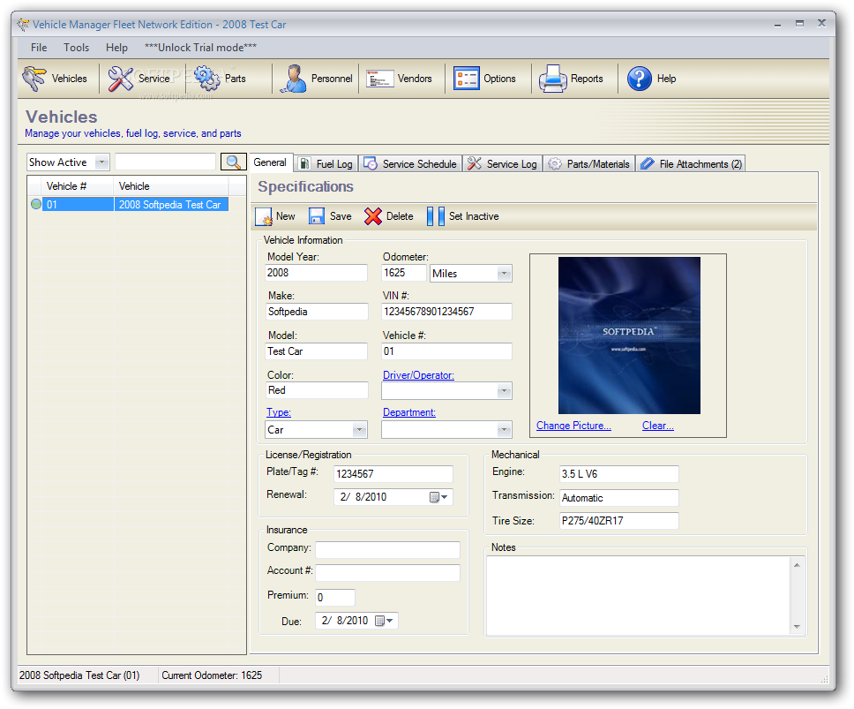This screenshot has width=854, height=709.
Task: Click the insurance Company field
Action: click(388, 550)
